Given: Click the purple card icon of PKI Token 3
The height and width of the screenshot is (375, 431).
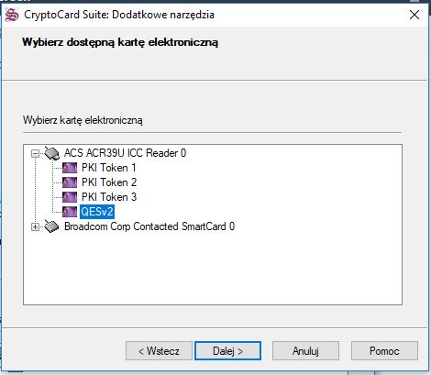Looking at the screenshot, I should pyautogui.click(x=70, y=197).
